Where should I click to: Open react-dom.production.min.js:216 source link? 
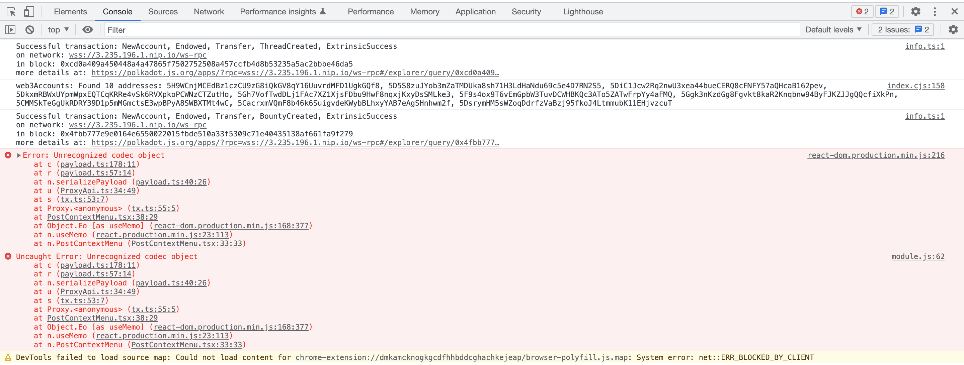pyautogui.click(x=876, y=155)
